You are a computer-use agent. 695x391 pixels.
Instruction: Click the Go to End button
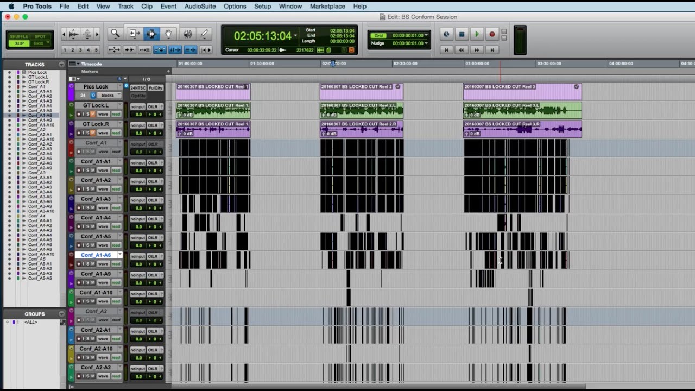click(492, 49)
